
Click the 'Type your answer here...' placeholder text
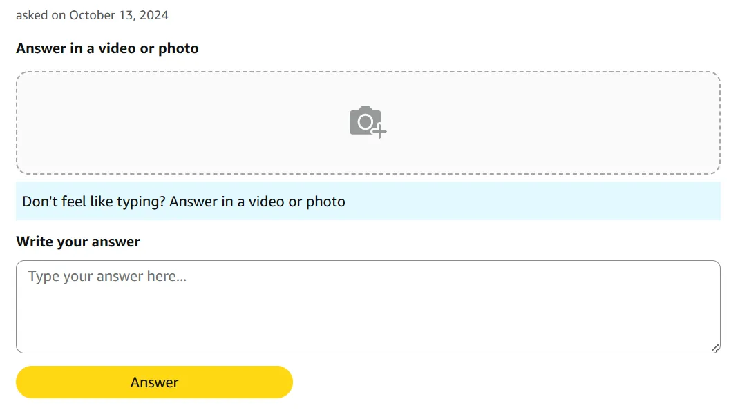pyautogui.click(x=108, y=277)
